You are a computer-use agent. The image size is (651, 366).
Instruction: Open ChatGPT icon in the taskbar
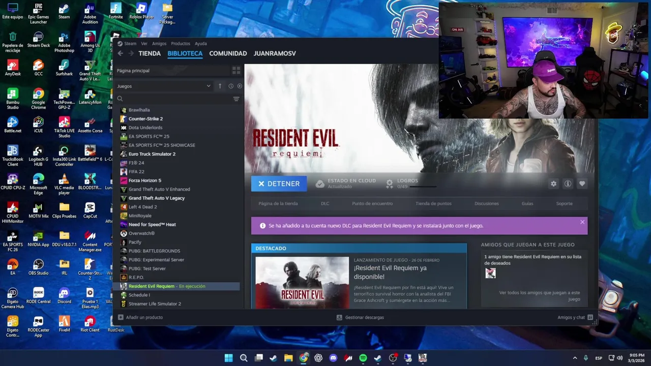pos(318,358)
